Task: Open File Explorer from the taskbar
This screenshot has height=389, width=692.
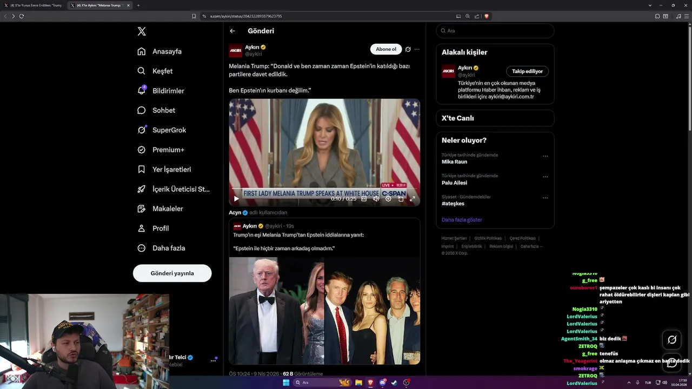Action: [358, 383]
